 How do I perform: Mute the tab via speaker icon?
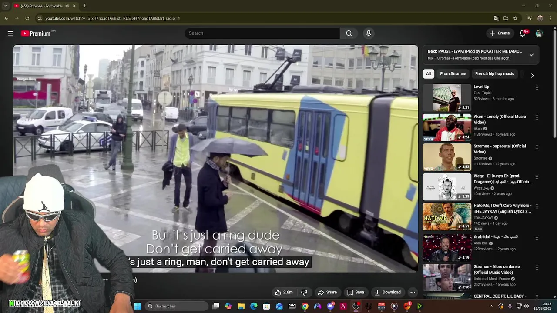(67, 6)
